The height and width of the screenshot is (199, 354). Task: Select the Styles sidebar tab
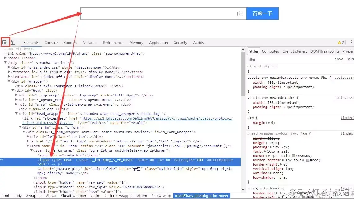254,51
